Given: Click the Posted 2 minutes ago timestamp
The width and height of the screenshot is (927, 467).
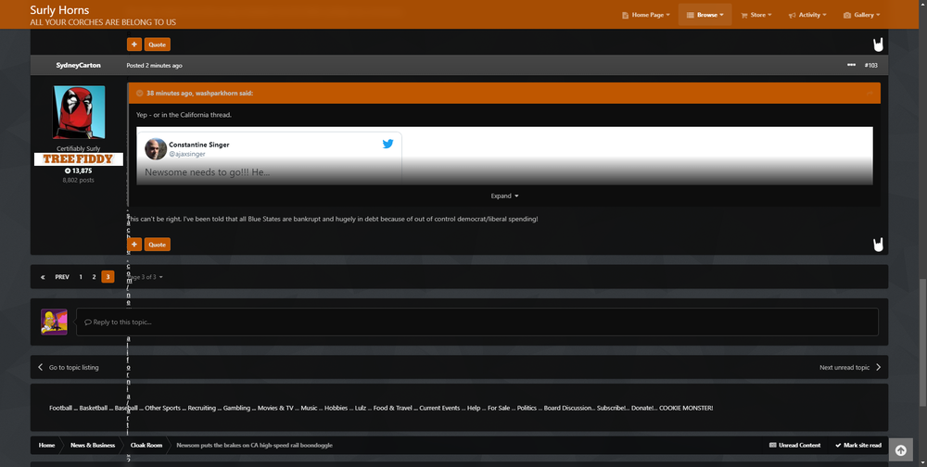Looking at the screenshot, I should pos(154,65).
